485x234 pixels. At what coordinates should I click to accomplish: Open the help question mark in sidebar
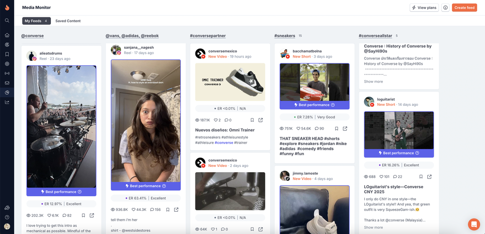(7, 217)
